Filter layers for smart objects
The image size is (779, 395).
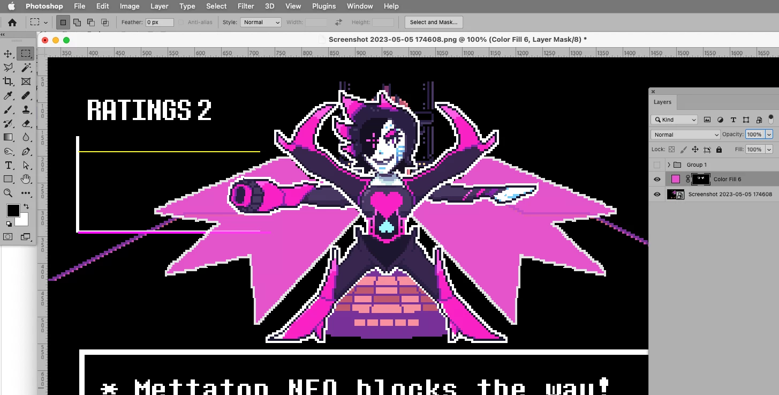point(759,120)
